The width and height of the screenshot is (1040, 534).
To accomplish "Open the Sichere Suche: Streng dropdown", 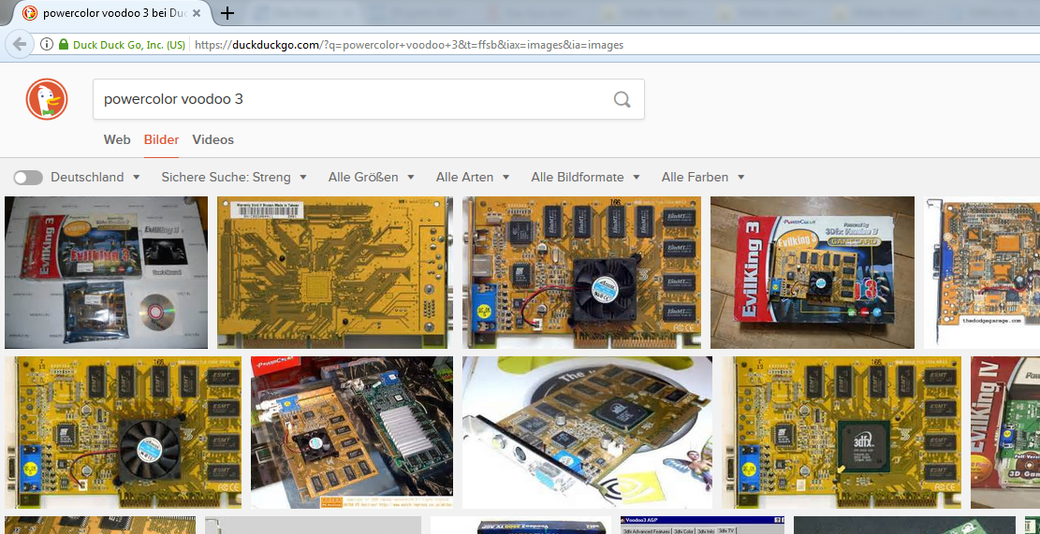I will point(233,178).
